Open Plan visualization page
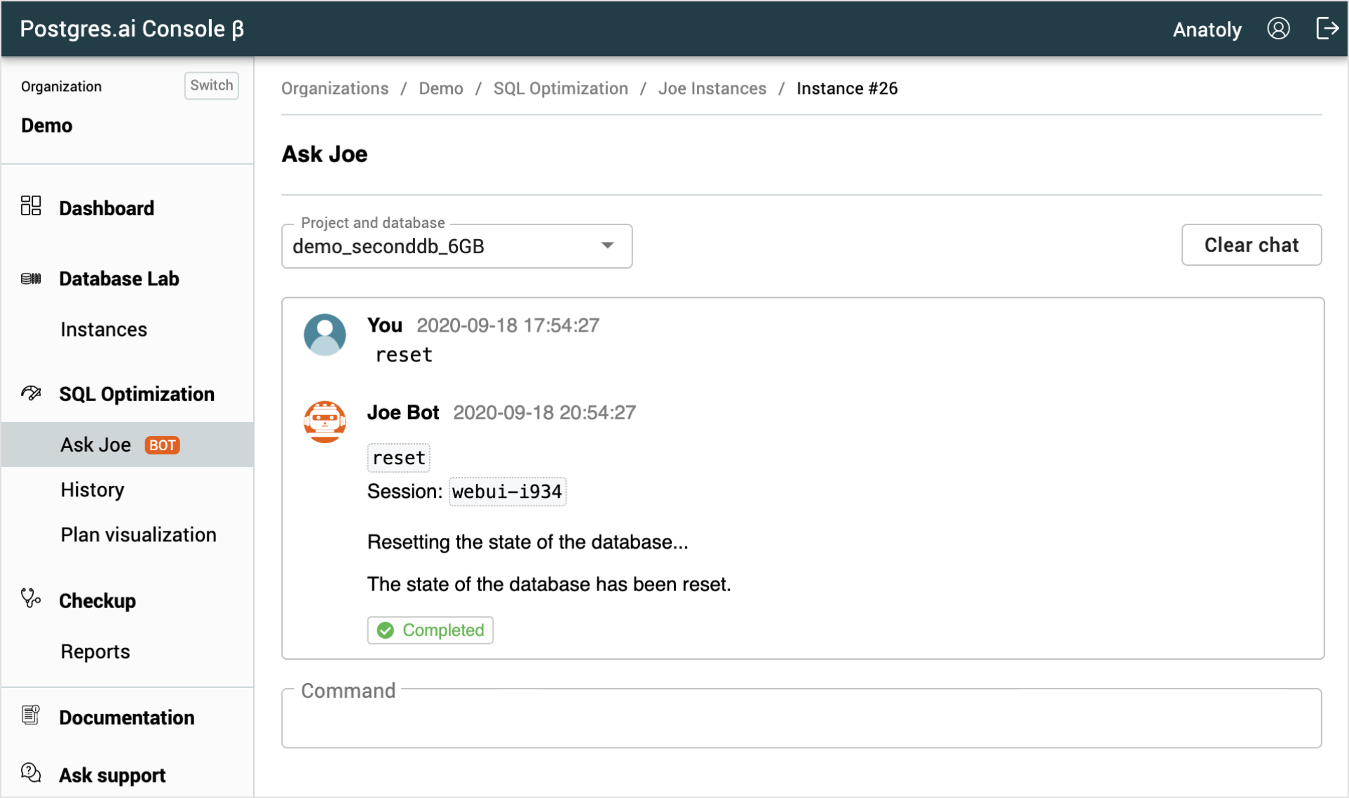This screenshot has height=798, width=1349. pos(138,534)
